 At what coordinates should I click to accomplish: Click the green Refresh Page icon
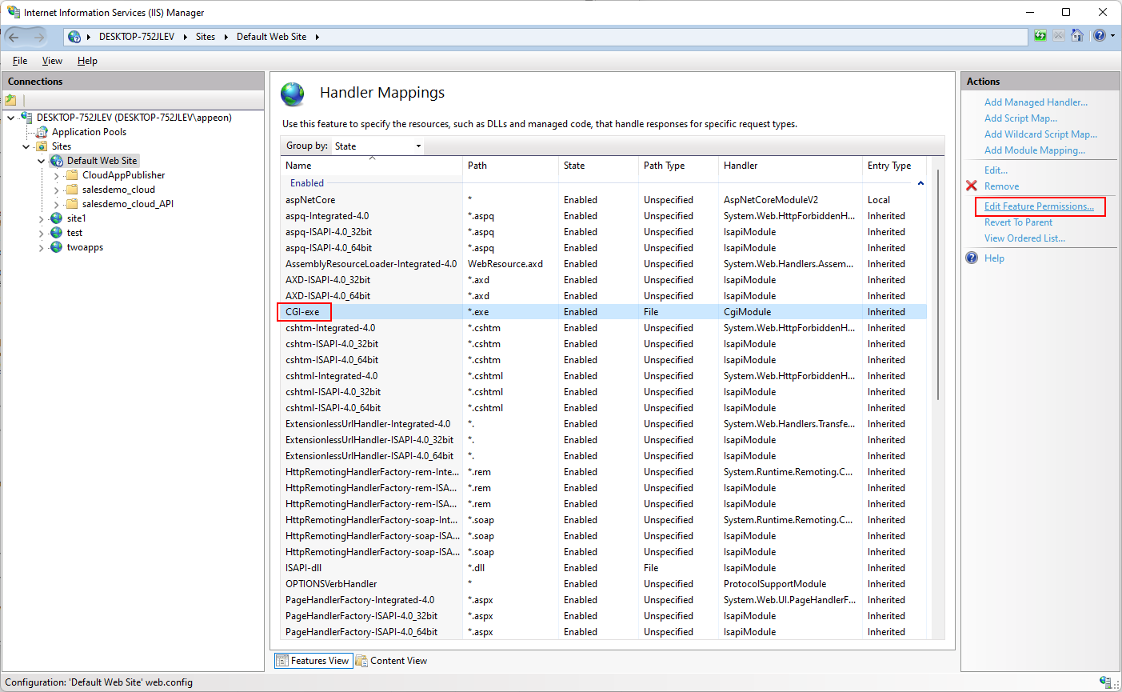1040,36
